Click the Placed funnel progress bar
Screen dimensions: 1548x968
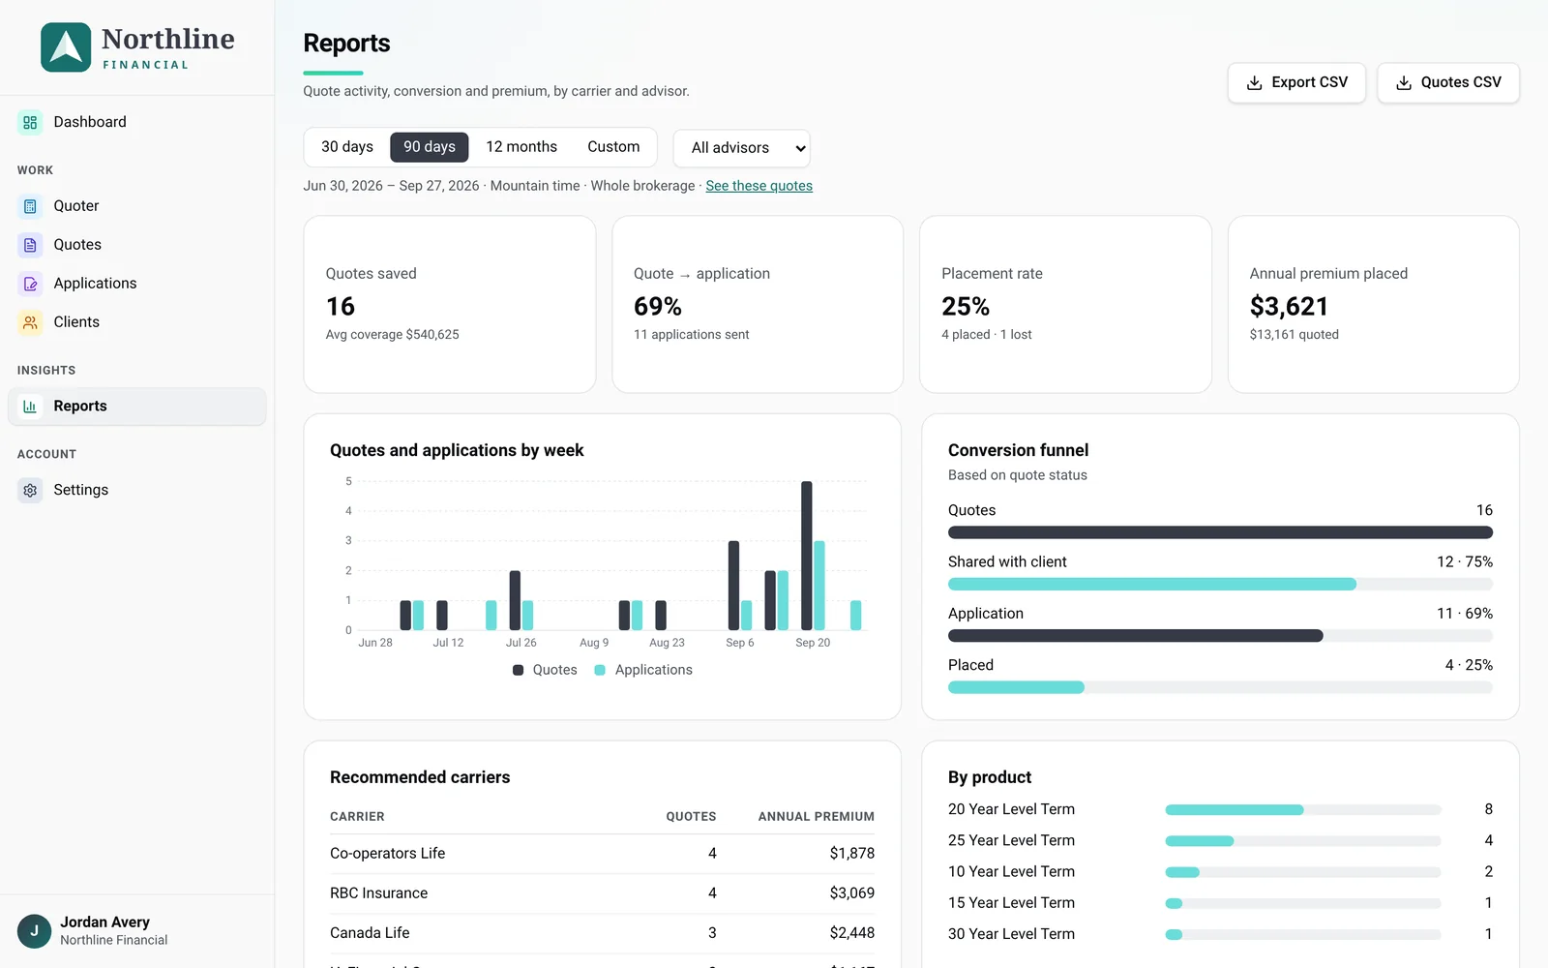pos(1220,687)
